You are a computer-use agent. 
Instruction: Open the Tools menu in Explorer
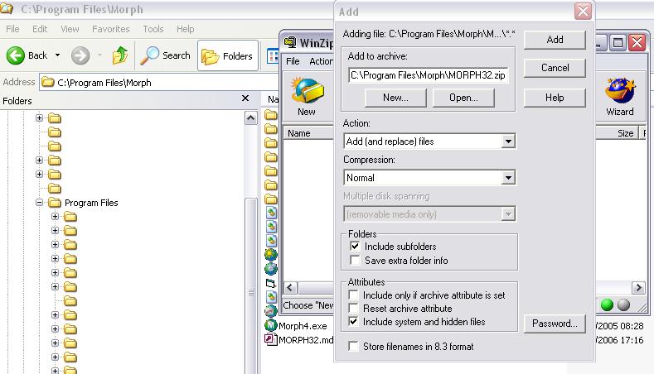point(153,29)
